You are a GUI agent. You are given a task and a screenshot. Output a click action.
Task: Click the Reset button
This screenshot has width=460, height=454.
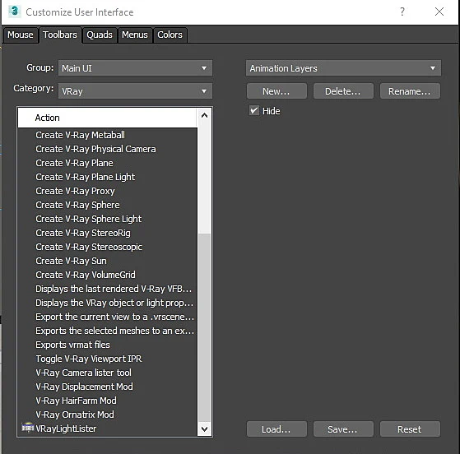pos(410,429)
